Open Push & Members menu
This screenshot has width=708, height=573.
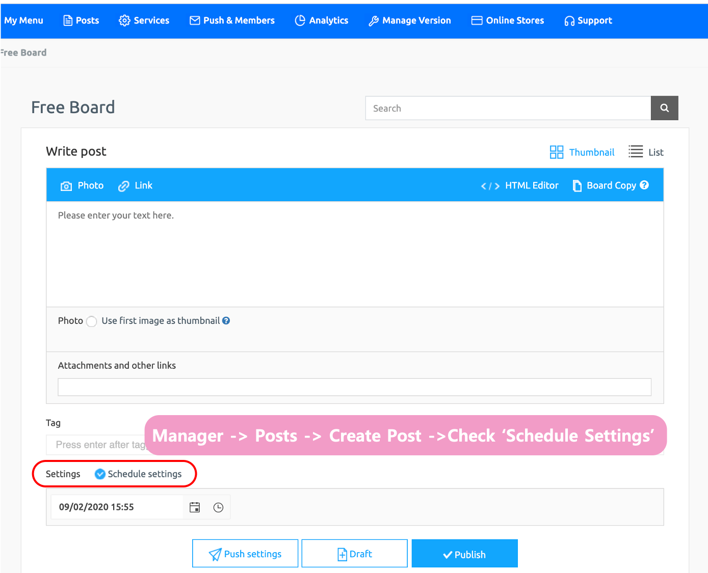(x=232, y=20)
